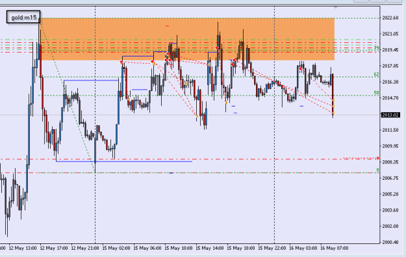Click time axis label 12 May 21:00
406x257 pixels.
(x=85, y=248)
